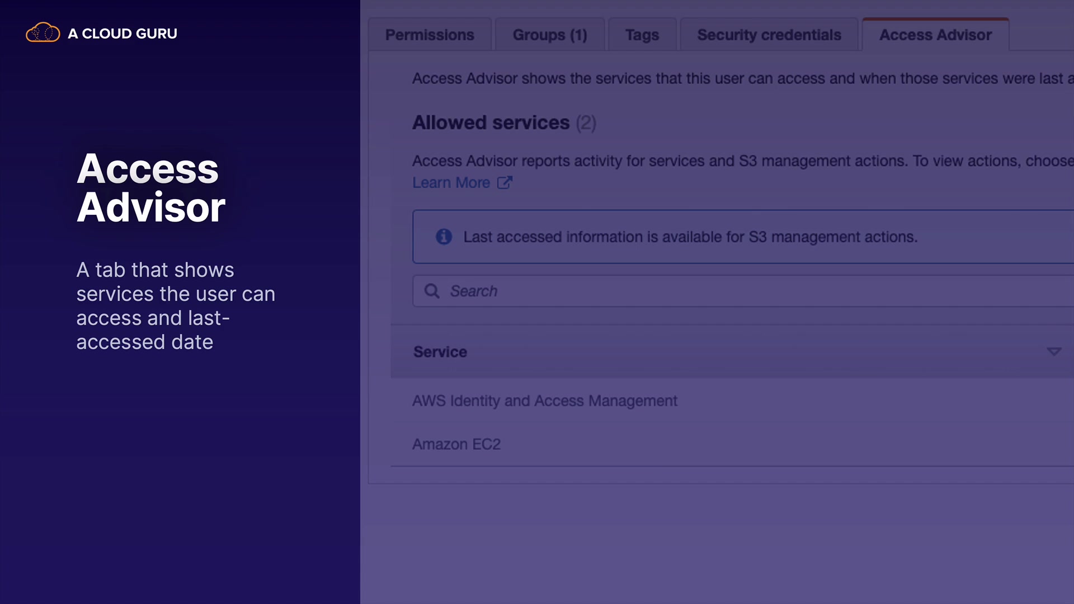Open the Amazon EC2 service row
The width and height of the screenshot is (1074, 604).
[456, 444]
